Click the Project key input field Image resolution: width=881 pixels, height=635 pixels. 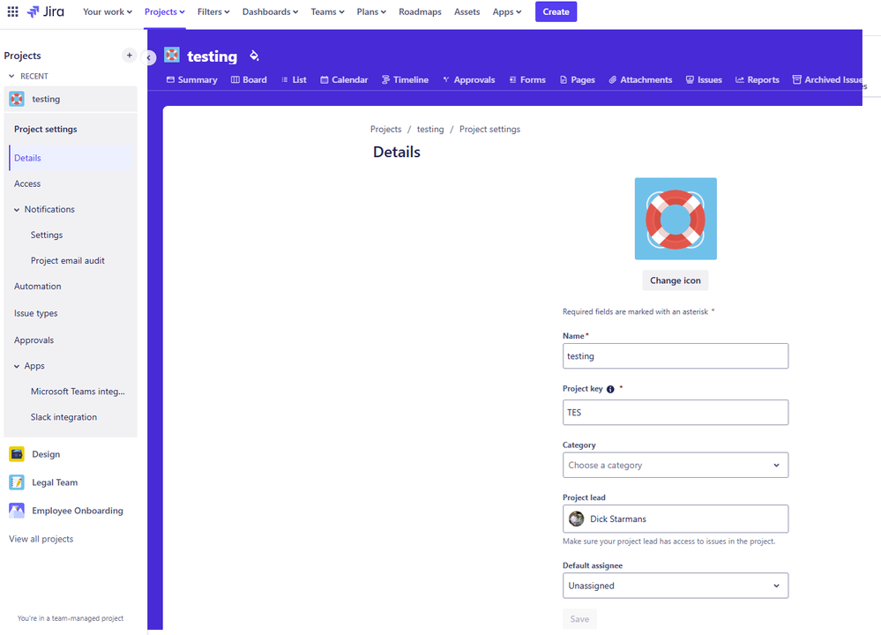pos(676,413)
